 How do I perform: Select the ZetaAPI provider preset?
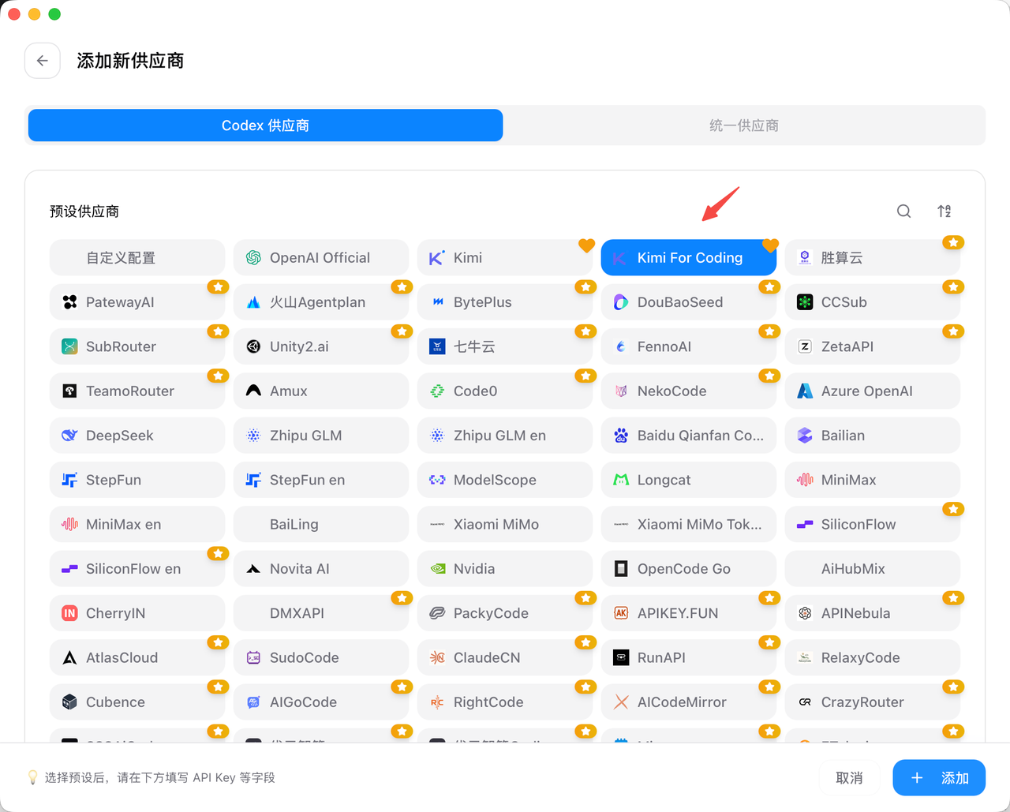[x=873, y=346]
